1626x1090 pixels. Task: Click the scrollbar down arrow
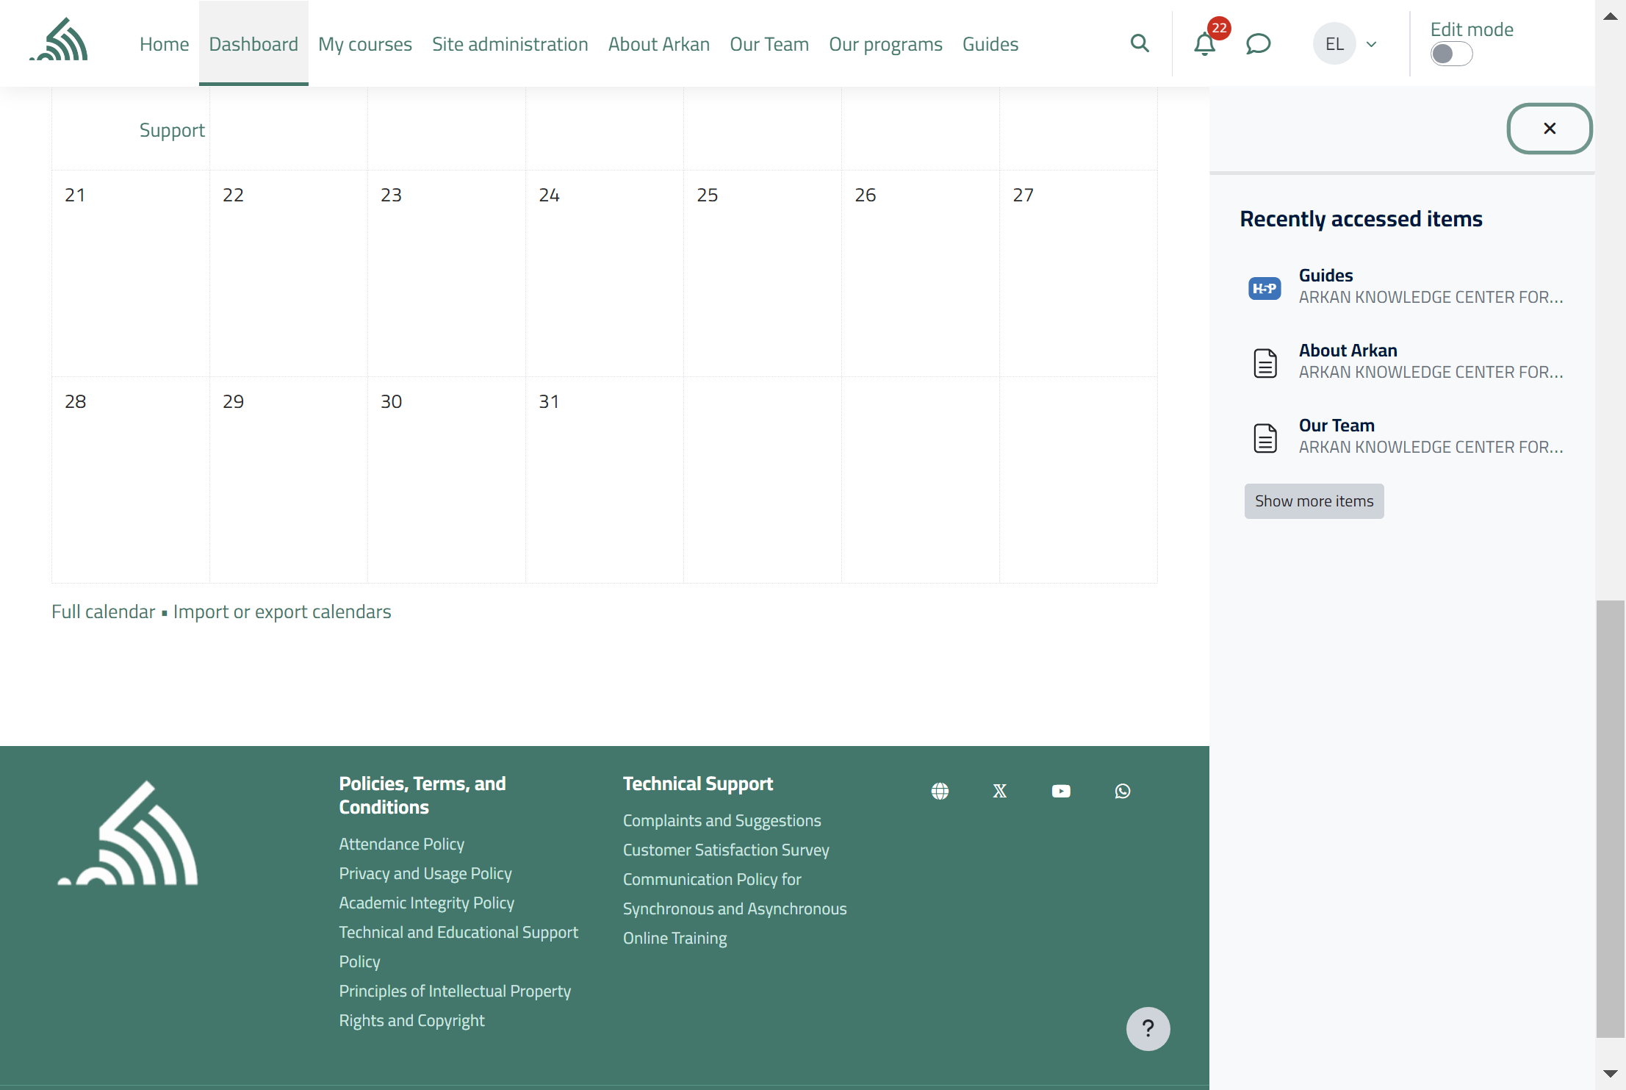click(1611, 1074)
